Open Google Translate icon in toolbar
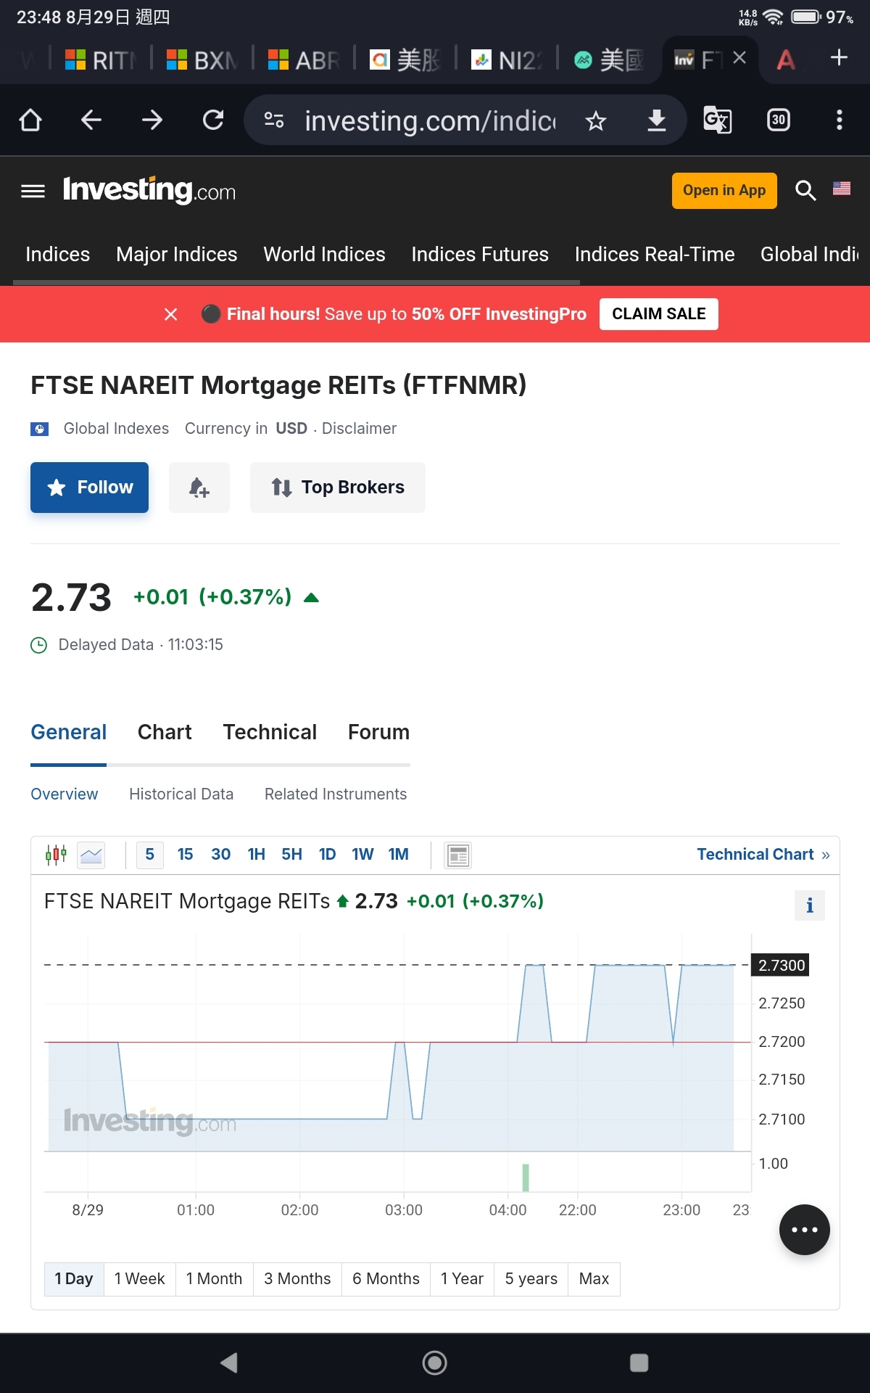Viewport: 870px width, 1393px height. [718, 120]
